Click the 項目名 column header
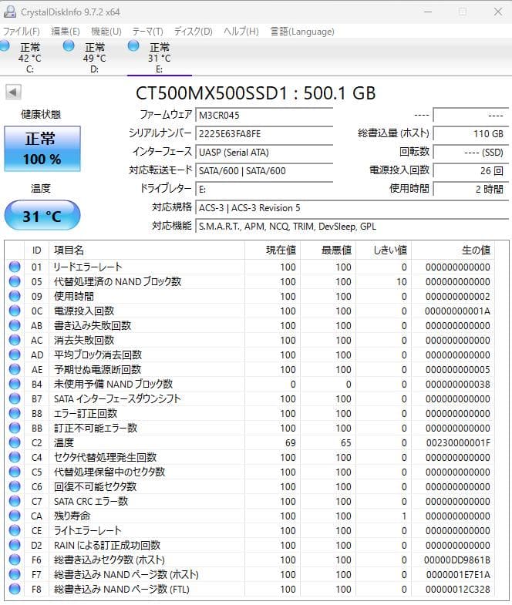Image resolution: width=512 pixels, height=605 pixels. point(147,250)
